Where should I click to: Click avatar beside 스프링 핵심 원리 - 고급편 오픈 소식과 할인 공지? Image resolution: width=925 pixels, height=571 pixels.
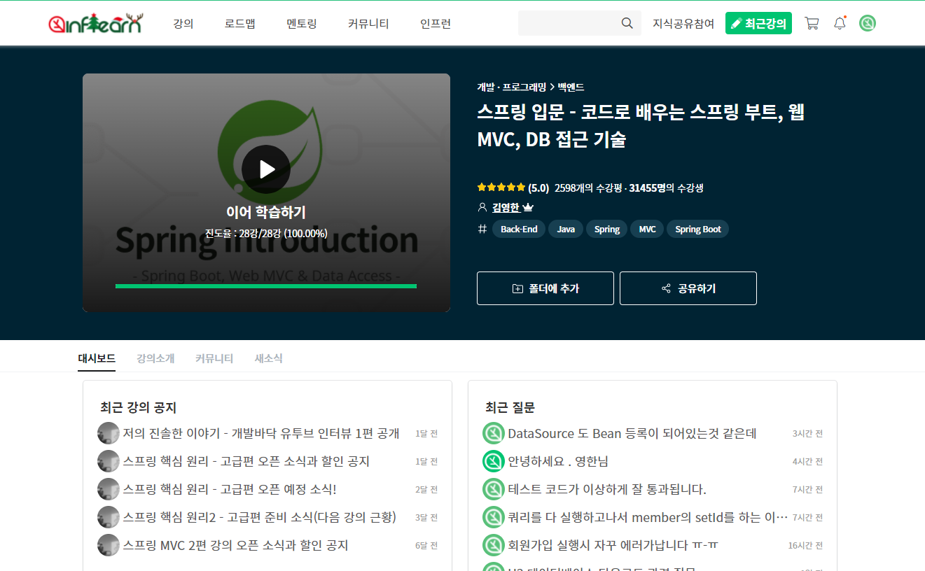(x=109, y=461)
